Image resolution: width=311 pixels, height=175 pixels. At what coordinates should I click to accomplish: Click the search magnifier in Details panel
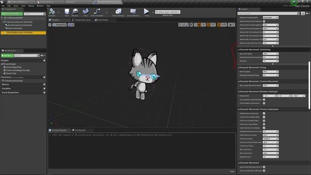(298, 14)
